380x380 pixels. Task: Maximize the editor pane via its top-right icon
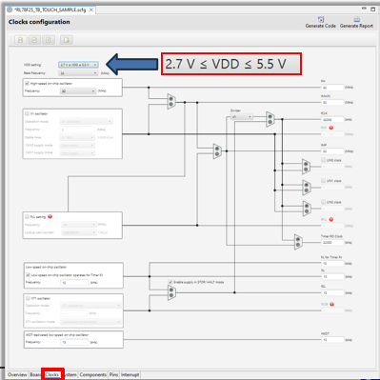point(373,9)
